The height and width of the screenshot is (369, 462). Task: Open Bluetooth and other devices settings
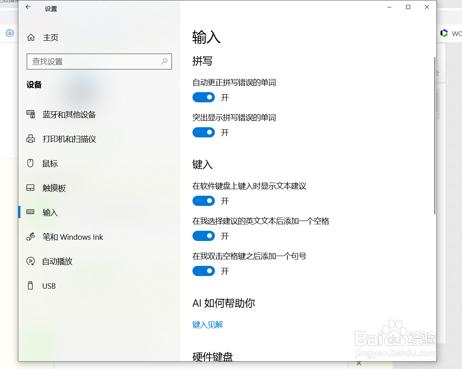point(31,115)
